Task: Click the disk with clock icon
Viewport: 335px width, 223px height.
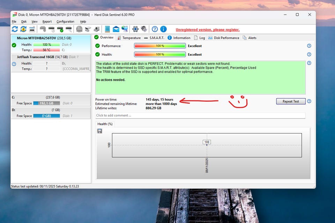Action: [x=52, y=29]
